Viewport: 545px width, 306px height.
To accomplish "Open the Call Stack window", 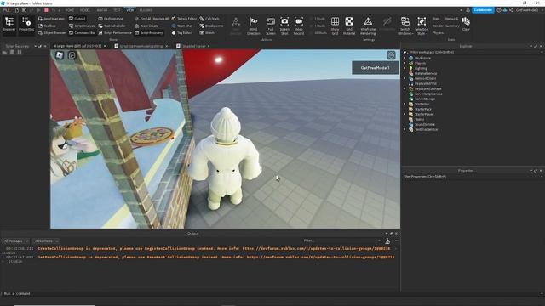I will tap(209, 19).
